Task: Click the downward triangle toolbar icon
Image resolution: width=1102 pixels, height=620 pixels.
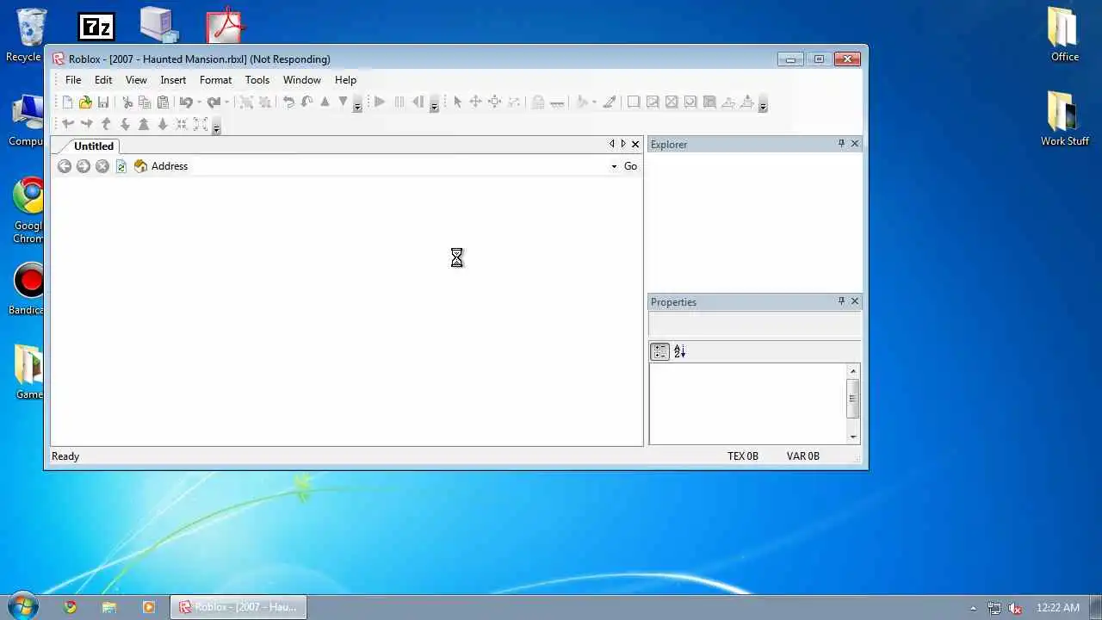Action: coord(343,102)
